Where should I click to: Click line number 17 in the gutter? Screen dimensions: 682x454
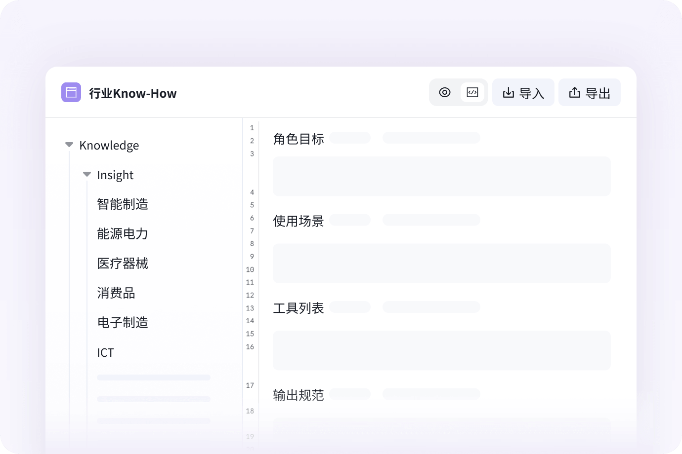250,385
